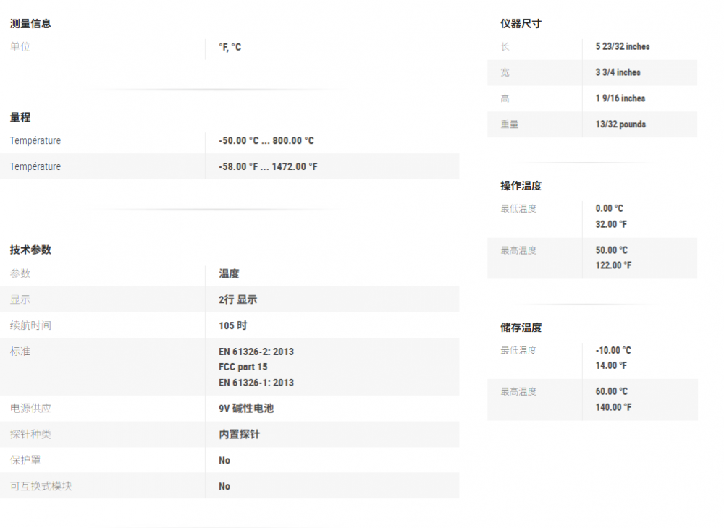
Task: Select the -50.00 °C ... 800.00 °C range
Action: point(266,141)
